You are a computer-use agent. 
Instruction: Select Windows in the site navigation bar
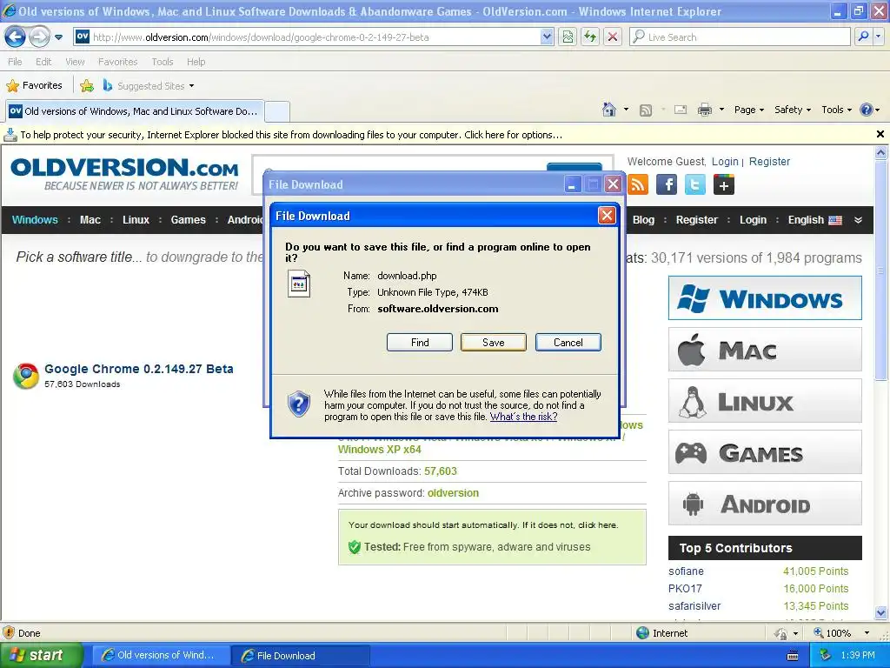[x=35, y=220]
